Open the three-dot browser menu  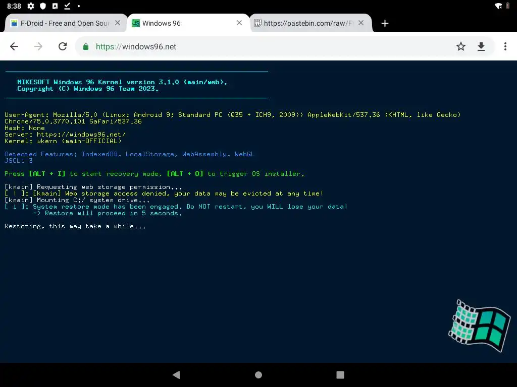click(x=505, y=46)
